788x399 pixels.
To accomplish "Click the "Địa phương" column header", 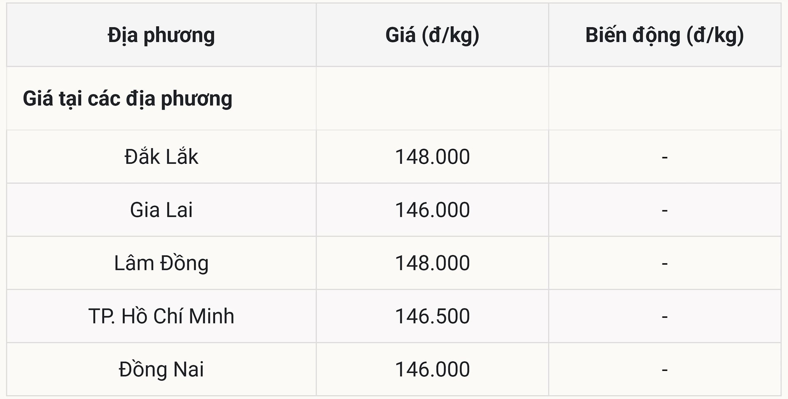I will click(161, 35).
